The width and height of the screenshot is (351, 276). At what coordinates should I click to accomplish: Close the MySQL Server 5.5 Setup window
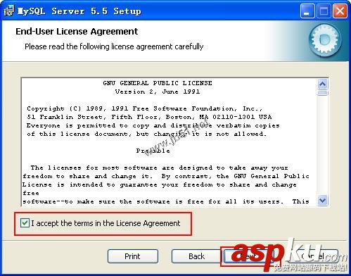pyautogui.click(x=340, y=11)
